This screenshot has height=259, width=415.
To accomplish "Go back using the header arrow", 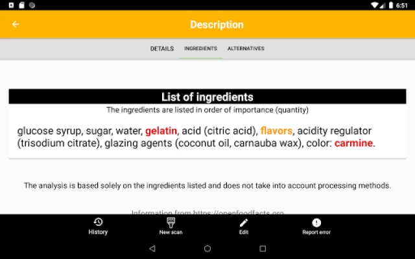I will click(16, 25).
